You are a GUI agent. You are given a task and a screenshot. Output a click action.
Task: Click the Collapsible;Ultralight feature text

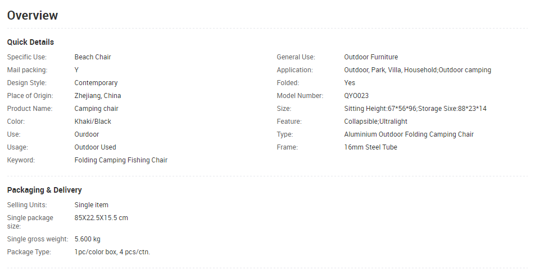(375, 122)
